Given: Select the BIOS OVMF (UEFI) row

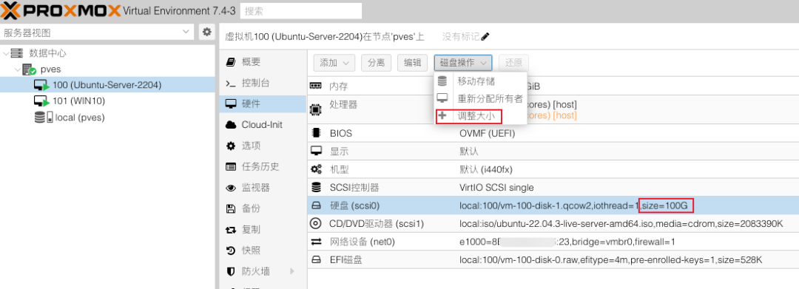Looking at the screenshot, I should tap(553, 134).
